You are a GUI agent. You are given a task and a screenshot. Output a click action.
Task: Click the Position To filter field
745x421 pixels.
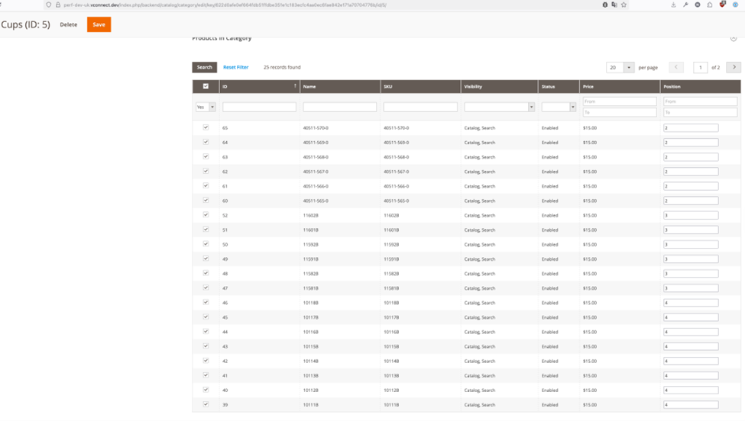pos(701,112)
